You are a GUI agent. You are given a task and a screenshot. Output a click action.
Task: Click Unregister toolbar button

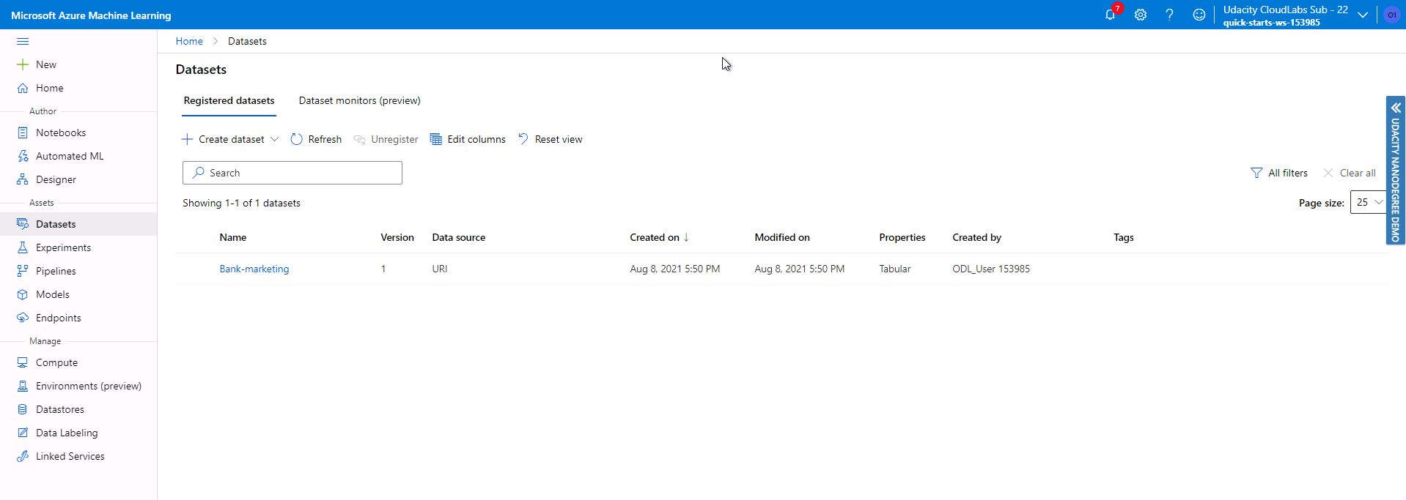pyautogui.click(x=386, y=139)
